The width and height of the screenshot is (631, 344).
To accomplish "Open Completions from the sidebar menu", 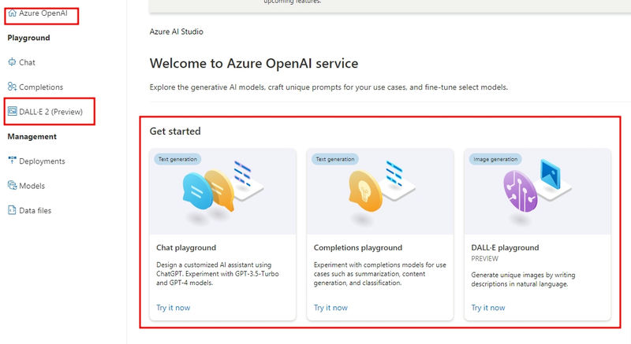I will pos(41,87).
